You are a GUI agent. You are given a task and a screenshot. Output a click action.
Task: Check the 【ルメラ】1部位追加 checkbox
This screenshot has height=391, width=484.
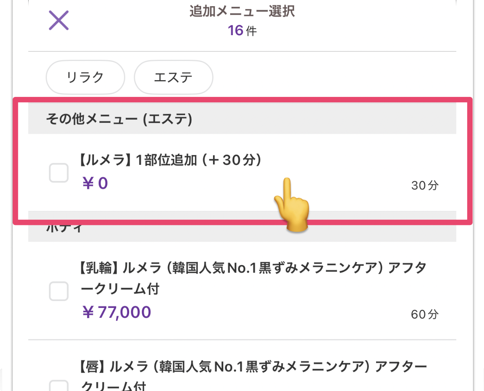[x=59, y=173]
